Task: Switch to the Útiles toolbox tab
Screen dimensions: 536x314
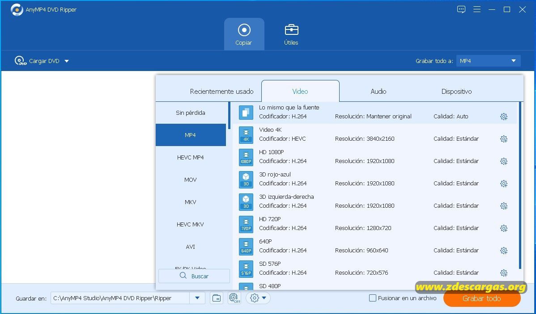Action: point(291,34)
